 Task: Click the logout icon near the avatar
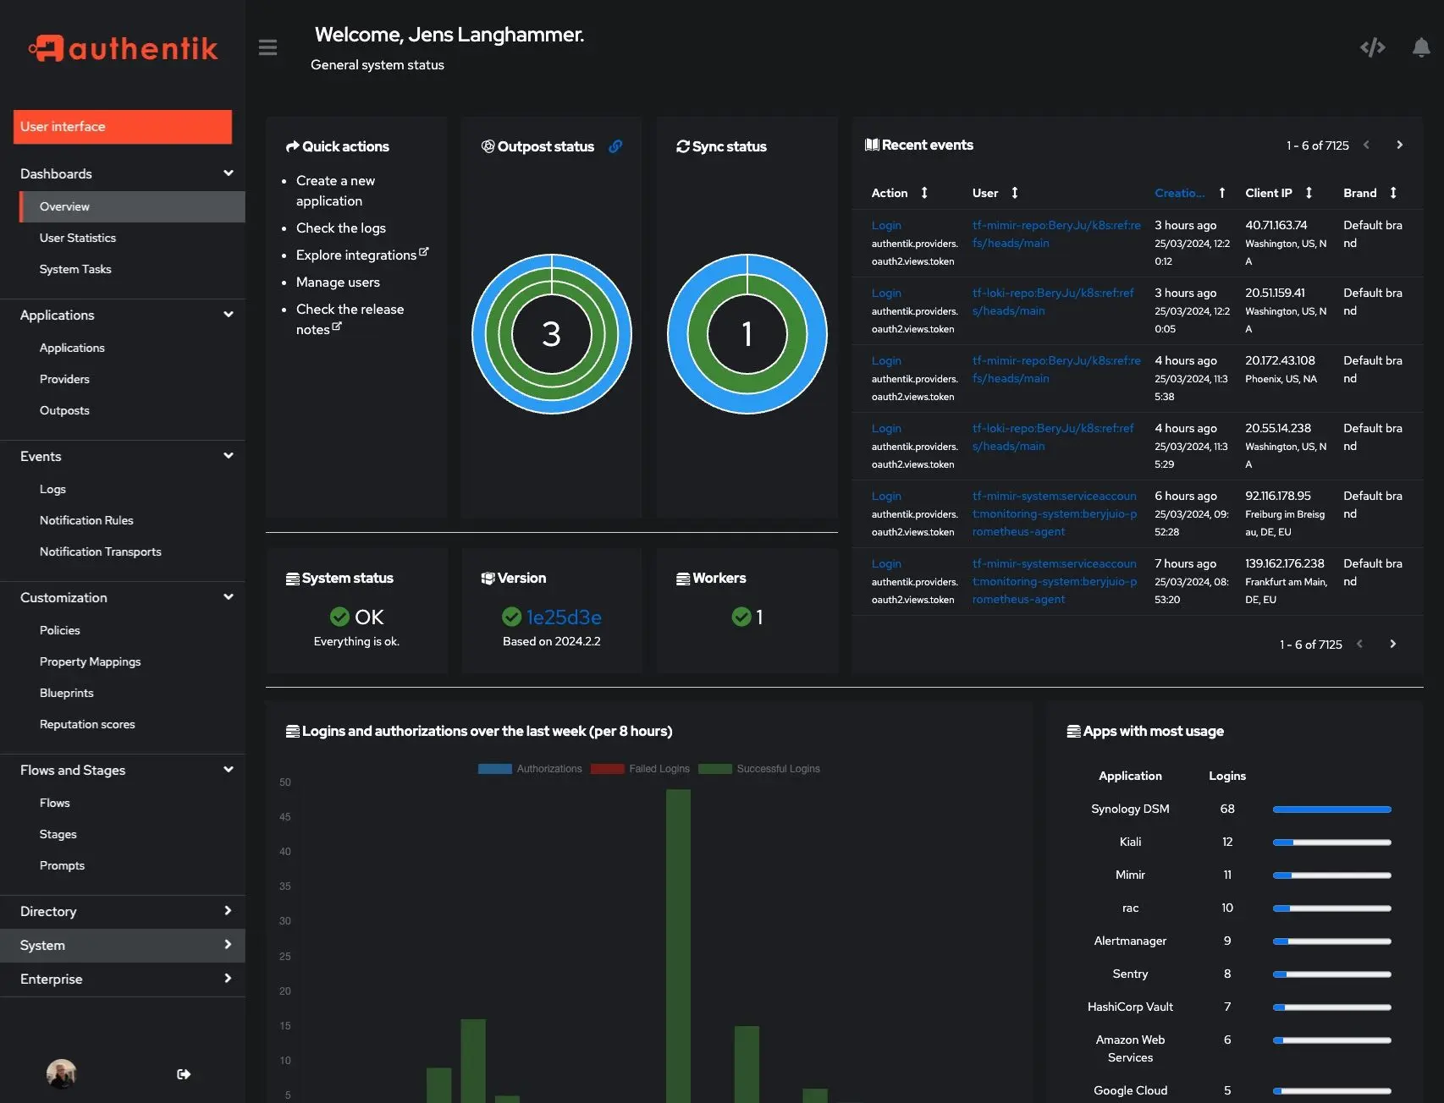click(184, 1074)
